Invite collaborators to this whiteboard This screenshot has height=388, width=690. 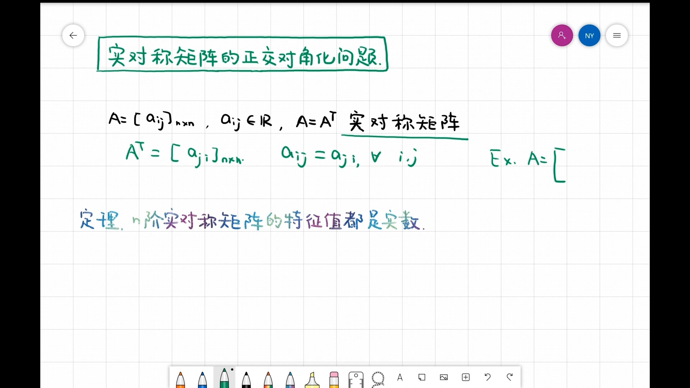(562, 35)
